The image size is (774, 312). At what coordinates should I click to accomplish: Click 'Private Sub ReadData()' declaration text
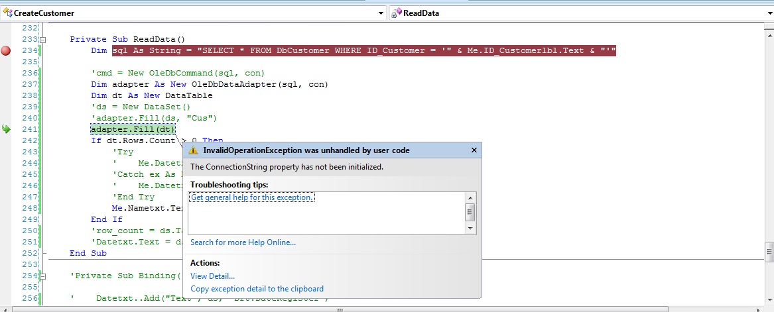127,40
